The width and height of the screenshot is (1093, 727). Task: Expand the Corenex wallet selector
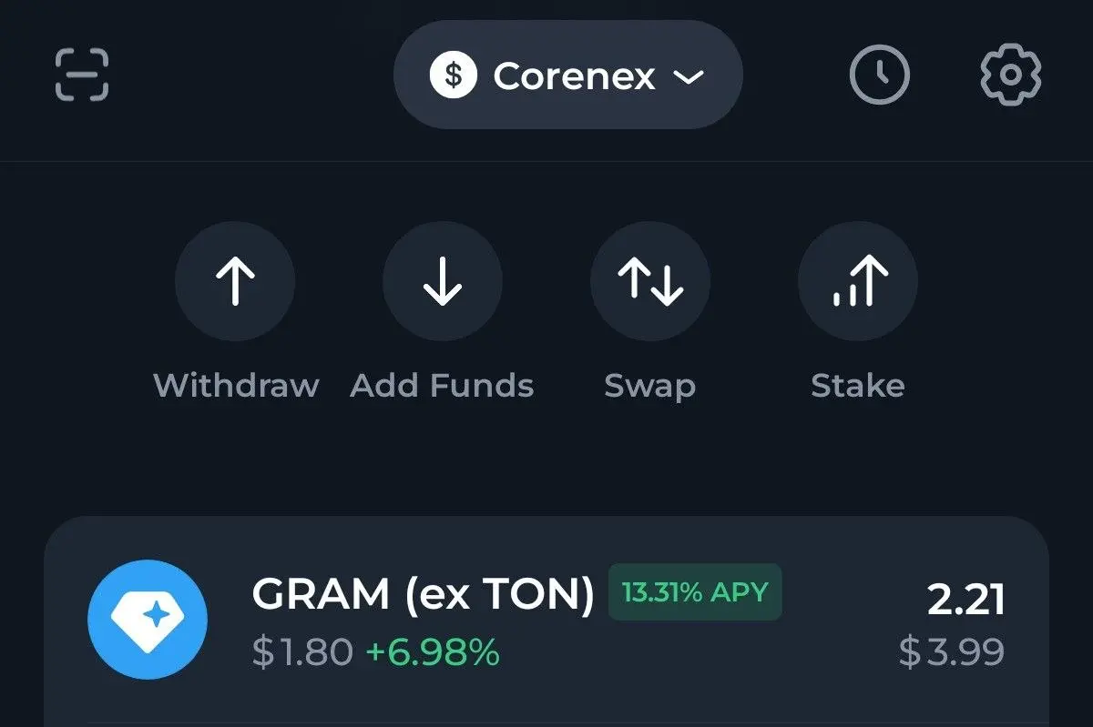[568, 75]
